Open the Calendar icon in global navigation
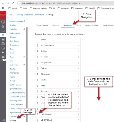Viewport: 114px width, 122px height. (3, 39)
